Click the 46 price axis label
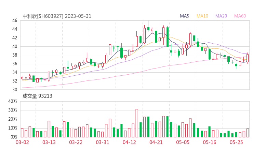253x150 pixels. point(15,20)
